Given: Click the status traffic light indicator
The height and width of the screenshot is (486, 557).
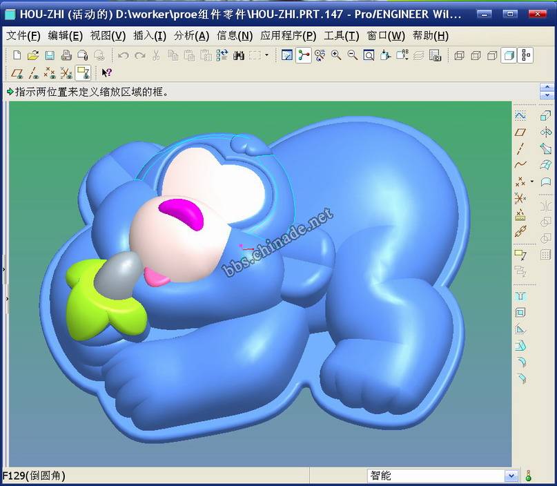Looking at the screenshot, I should click(528, 476).
